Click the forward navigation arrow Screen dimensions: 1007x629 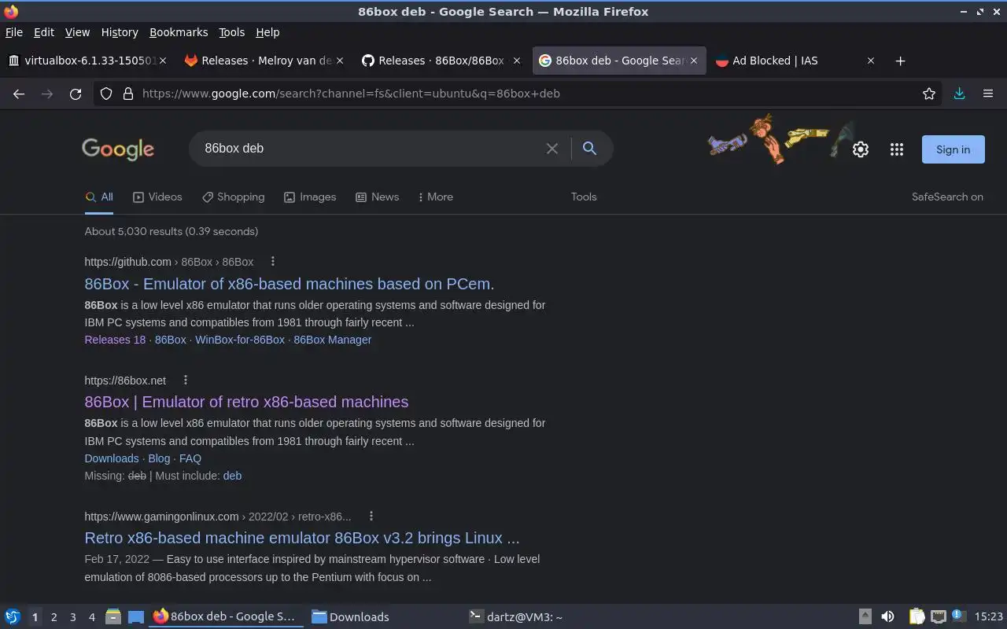(x=47, y=94)
